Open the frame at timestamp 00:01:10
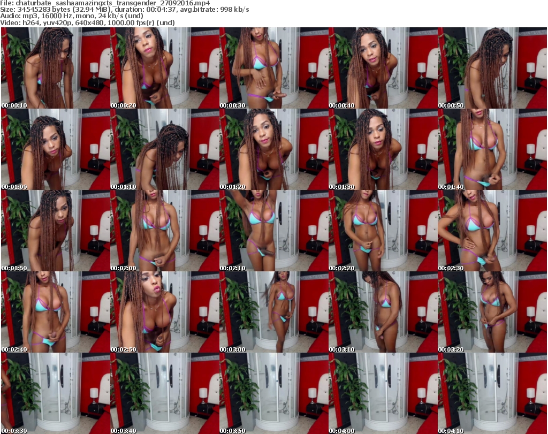The width and height of the screenshot is (548, 434). click(165, 149)
